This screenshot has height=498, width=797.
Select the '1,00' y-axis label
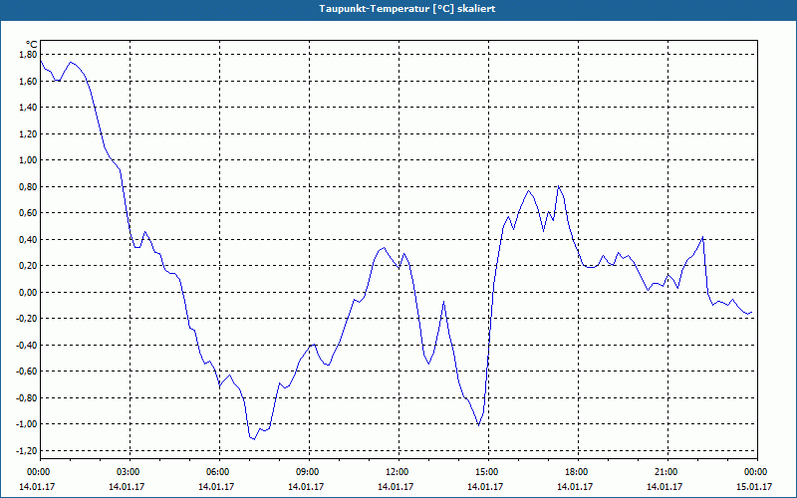28,160
